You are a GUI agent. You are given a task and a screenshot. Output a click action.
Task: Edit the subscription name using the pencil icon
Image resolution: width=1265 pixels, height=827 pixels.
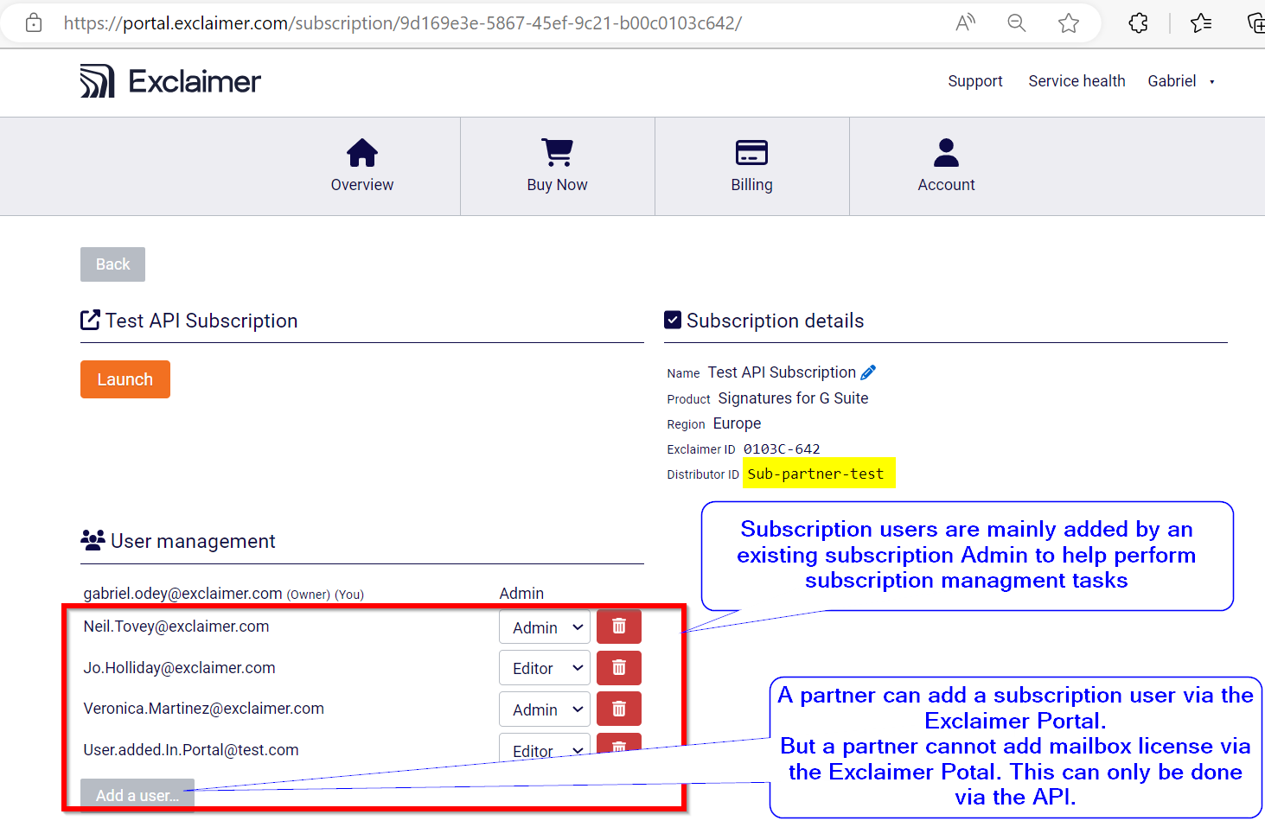867,372
